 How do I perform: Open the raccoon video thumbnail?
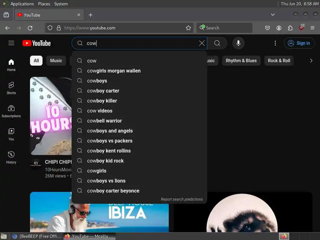tap(243, 212)
